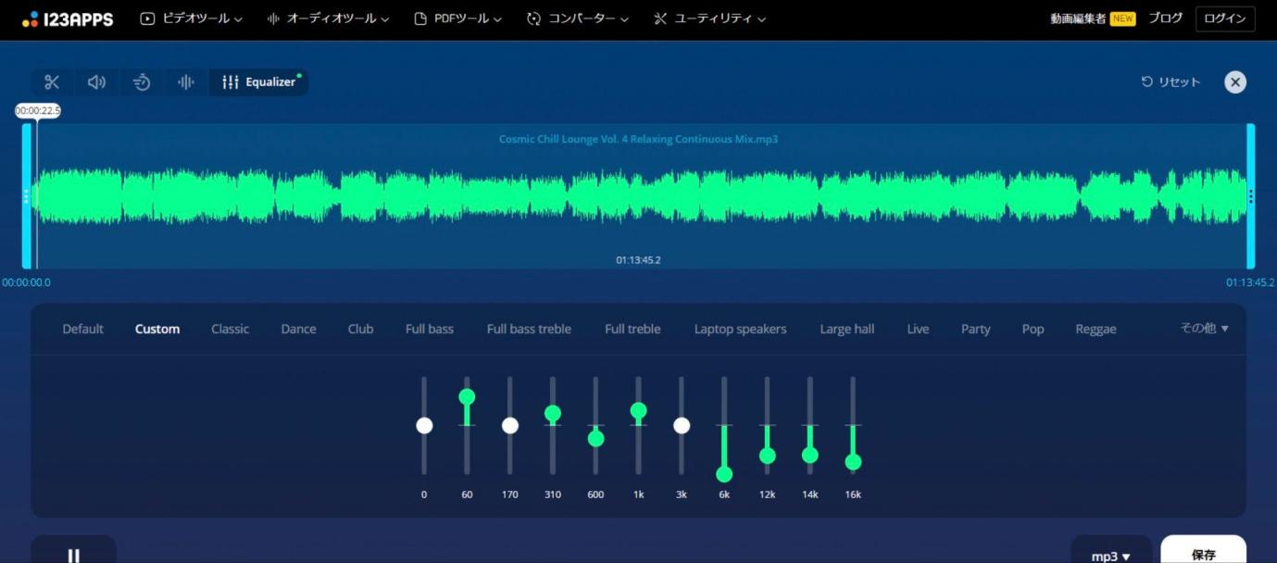Image resolution: width=1277 pixels, height=563 pixels.
Task: Select the Dance equalizer preset
Action: point(298,329)
